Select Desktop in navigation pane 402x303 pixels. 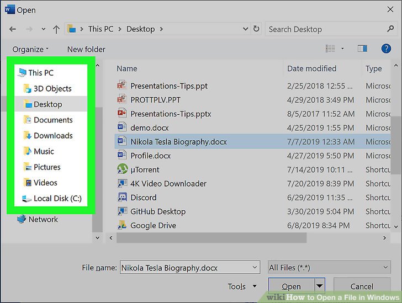point(51,104)
